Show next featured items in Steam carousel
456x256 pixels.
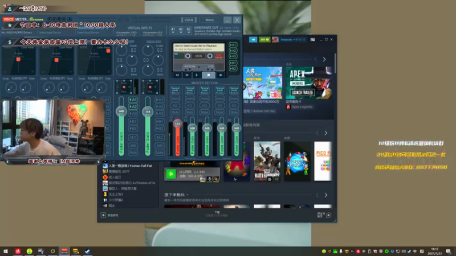pyautogui.click(x=324, y=59)
